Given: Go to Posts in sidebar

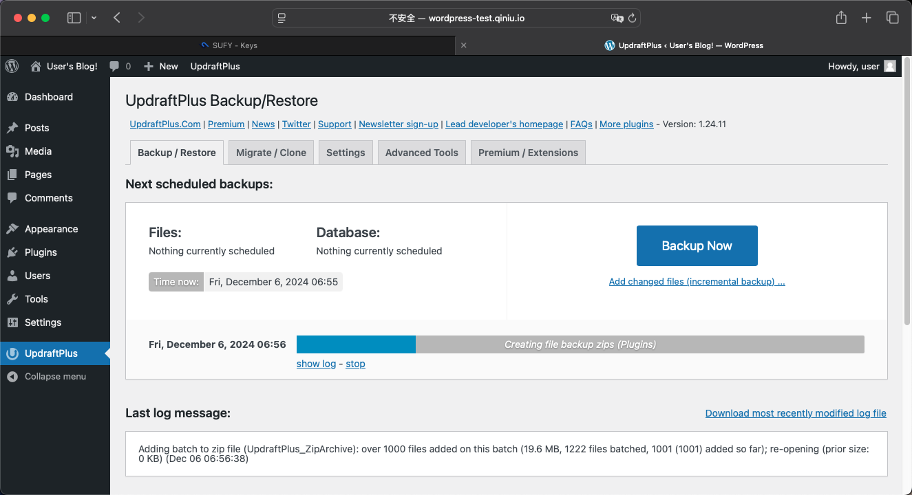Looking at the screenshot, I should tap(55, 128).
